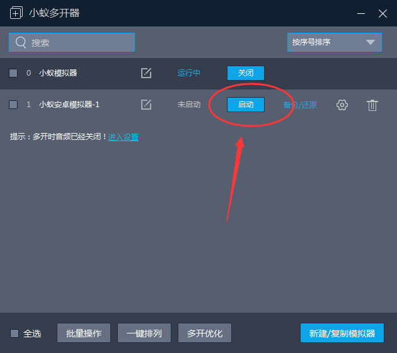Click the 新建/复制模拟器 button
The width and height of the screenshot is (397, 353).
click(342, 333)
